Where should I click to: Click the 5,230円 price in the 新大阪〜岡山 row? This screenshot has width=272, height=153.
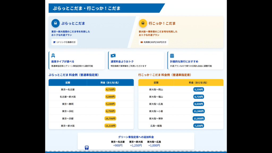click(x=199, y=90)
